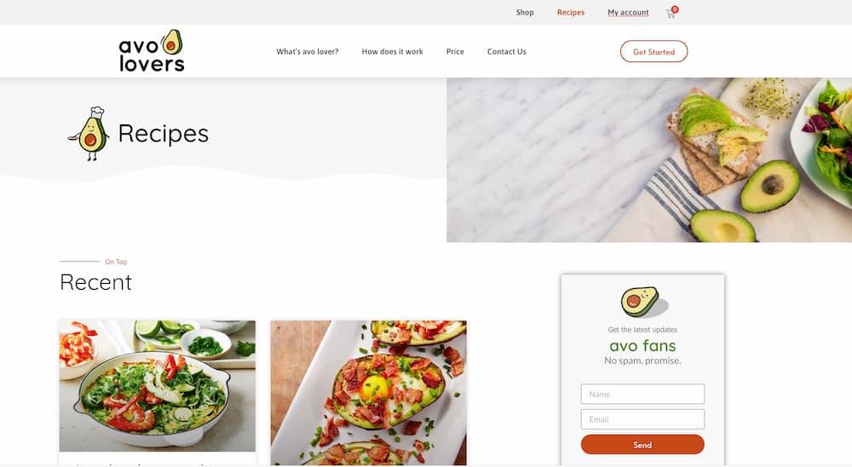The width and height of the screenshot is (852, 467).
Task: Focus the Email input field
Action: [x=642, y=419]
